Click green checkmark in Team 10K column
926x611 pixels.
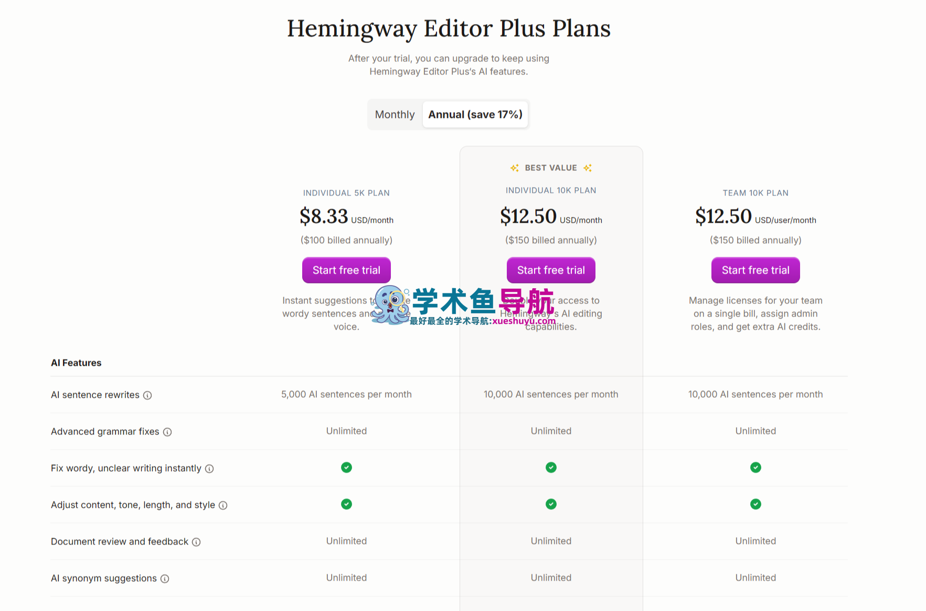755,467
